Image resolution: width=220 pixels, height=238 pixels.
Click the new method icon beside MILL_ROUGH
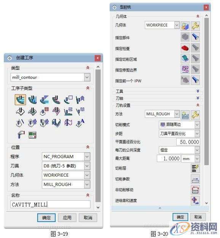click(185, 115)
